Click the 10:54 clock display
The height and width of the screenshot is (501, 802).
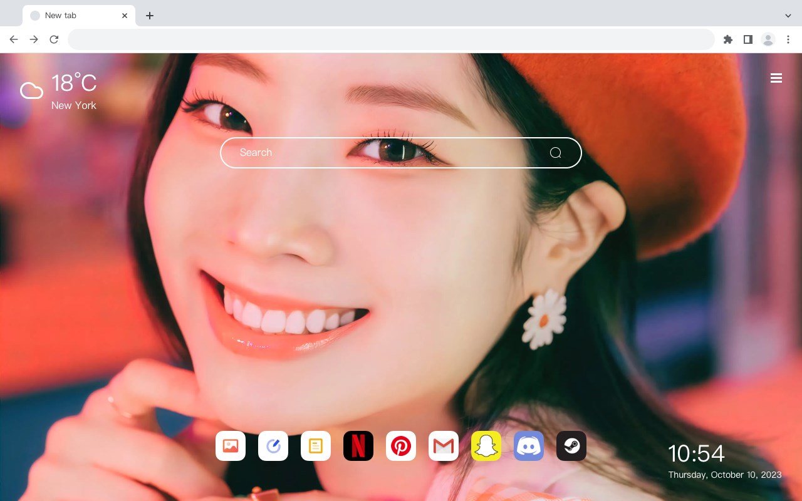696,453
